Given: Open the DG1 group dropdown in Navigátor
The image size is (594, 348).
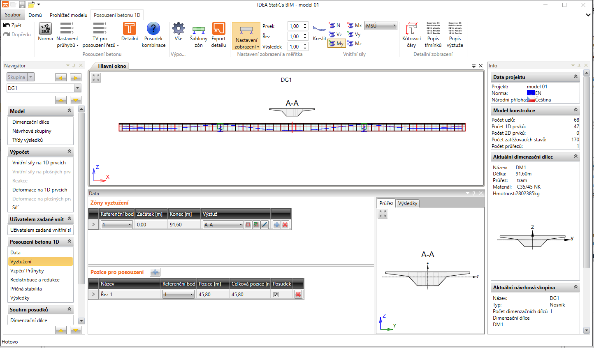Looking at the screenshot, I should click(x=77, y=88).
